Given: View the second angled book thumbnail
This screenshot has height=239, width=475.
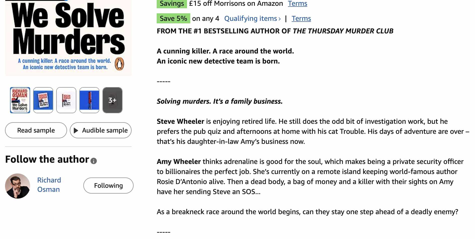Looking at the screenshot, I should pyautogui.click(x=43, y=100).
